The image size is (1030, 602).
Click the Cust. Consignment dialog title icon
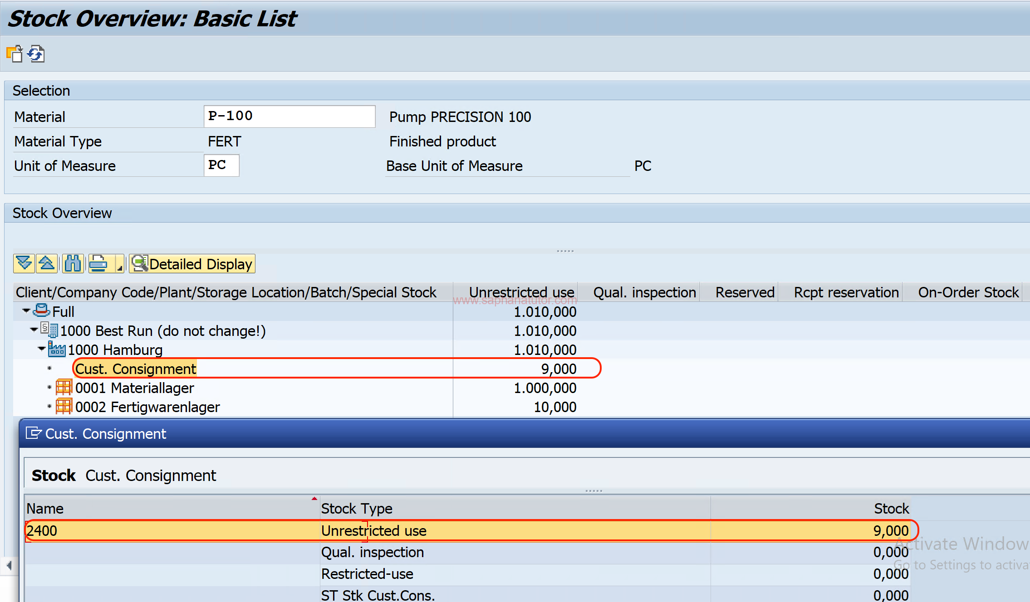pyautogui.click(x=34, y=433)
